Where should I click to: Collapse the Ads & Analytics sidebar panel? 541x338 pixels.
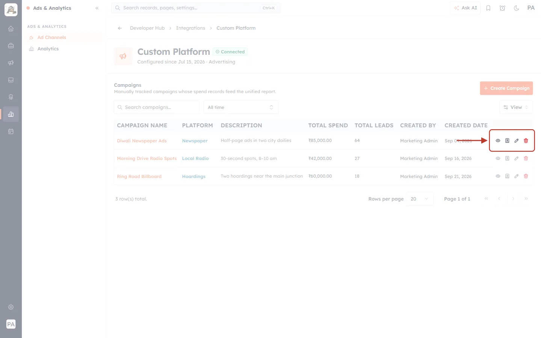[97, 8]
